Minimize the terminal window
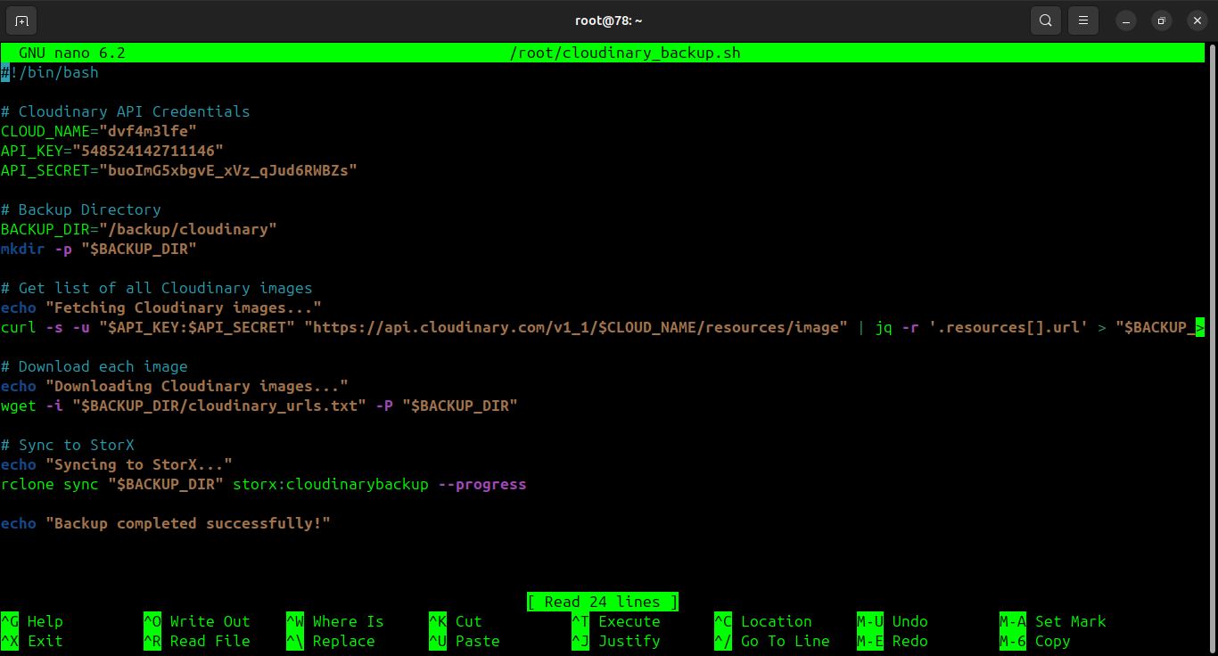This screenshot has width=1218, height=656. click(x=1127, y=20)
